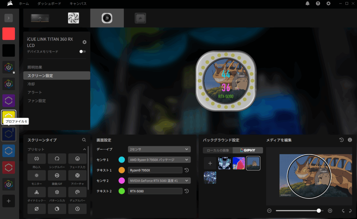Open the センサ 1 cyan color swatch
This screenshot has width=357, height=219.
122,160
